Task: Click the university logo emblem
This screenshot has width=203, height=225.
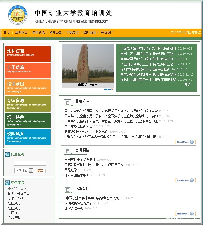Action: (x=18, y=15)
